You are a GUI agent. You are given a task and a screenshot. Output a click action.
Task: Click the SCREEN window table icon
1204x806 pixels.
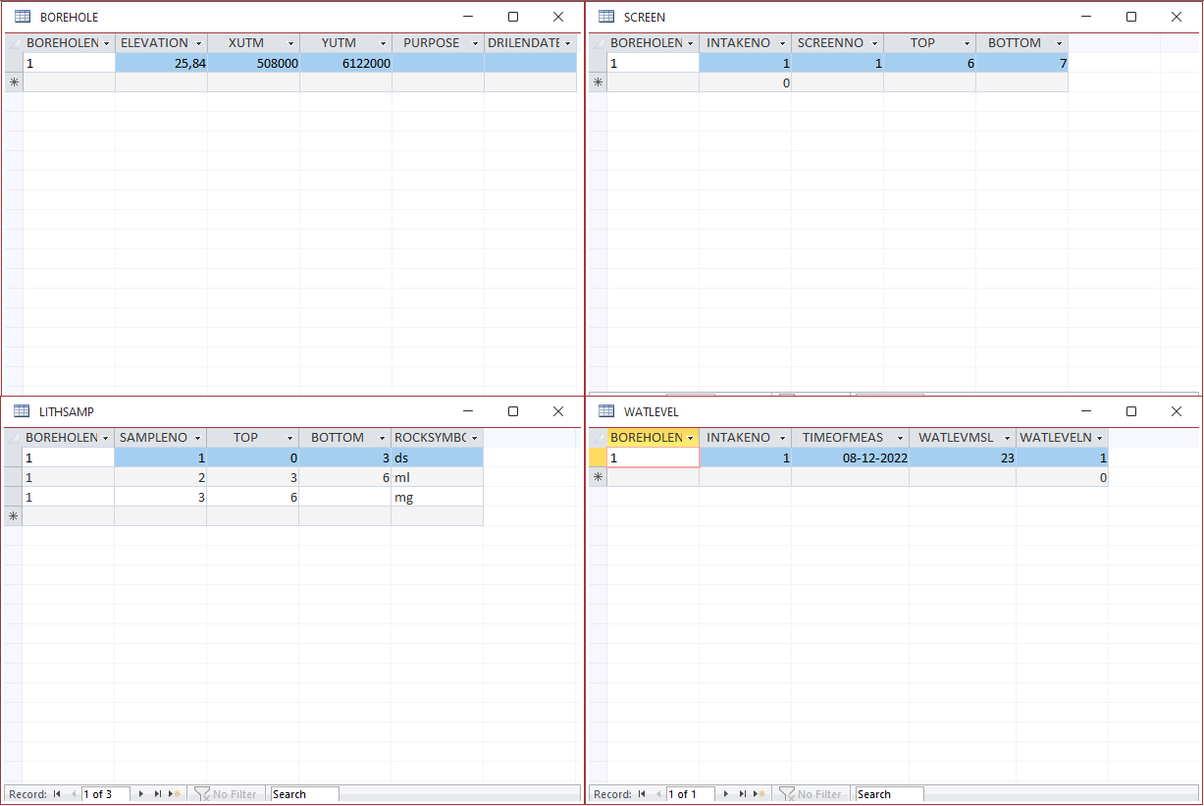click(606, 17)
